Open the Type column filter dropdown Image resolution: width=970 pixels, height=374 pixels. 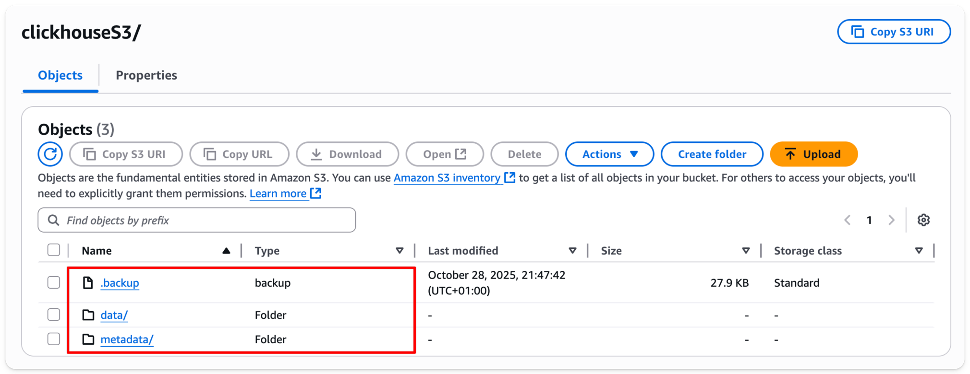[400, 250]
